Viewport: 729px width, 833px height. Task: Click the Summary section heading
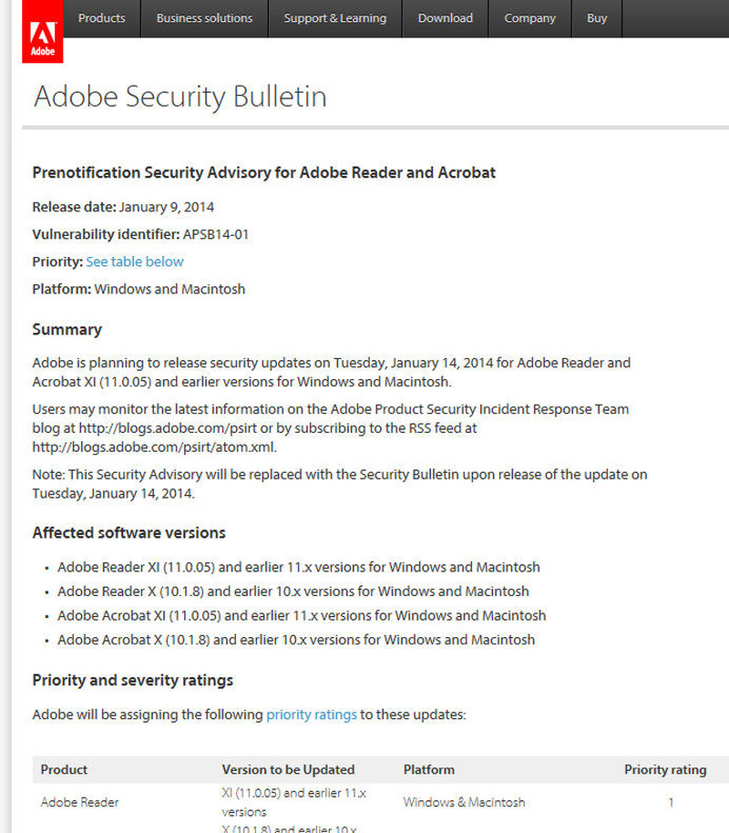pyautogui.click(x=67, y=330)
